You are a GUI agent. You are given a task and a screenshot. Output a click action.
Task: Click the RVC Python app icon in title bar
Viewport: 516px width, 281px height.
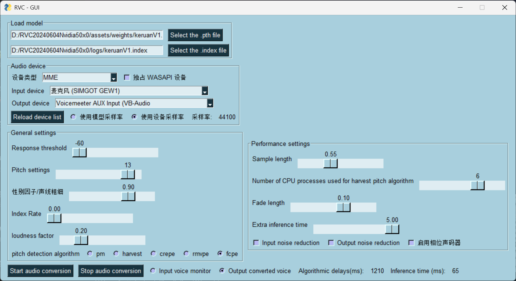[7, 7]
